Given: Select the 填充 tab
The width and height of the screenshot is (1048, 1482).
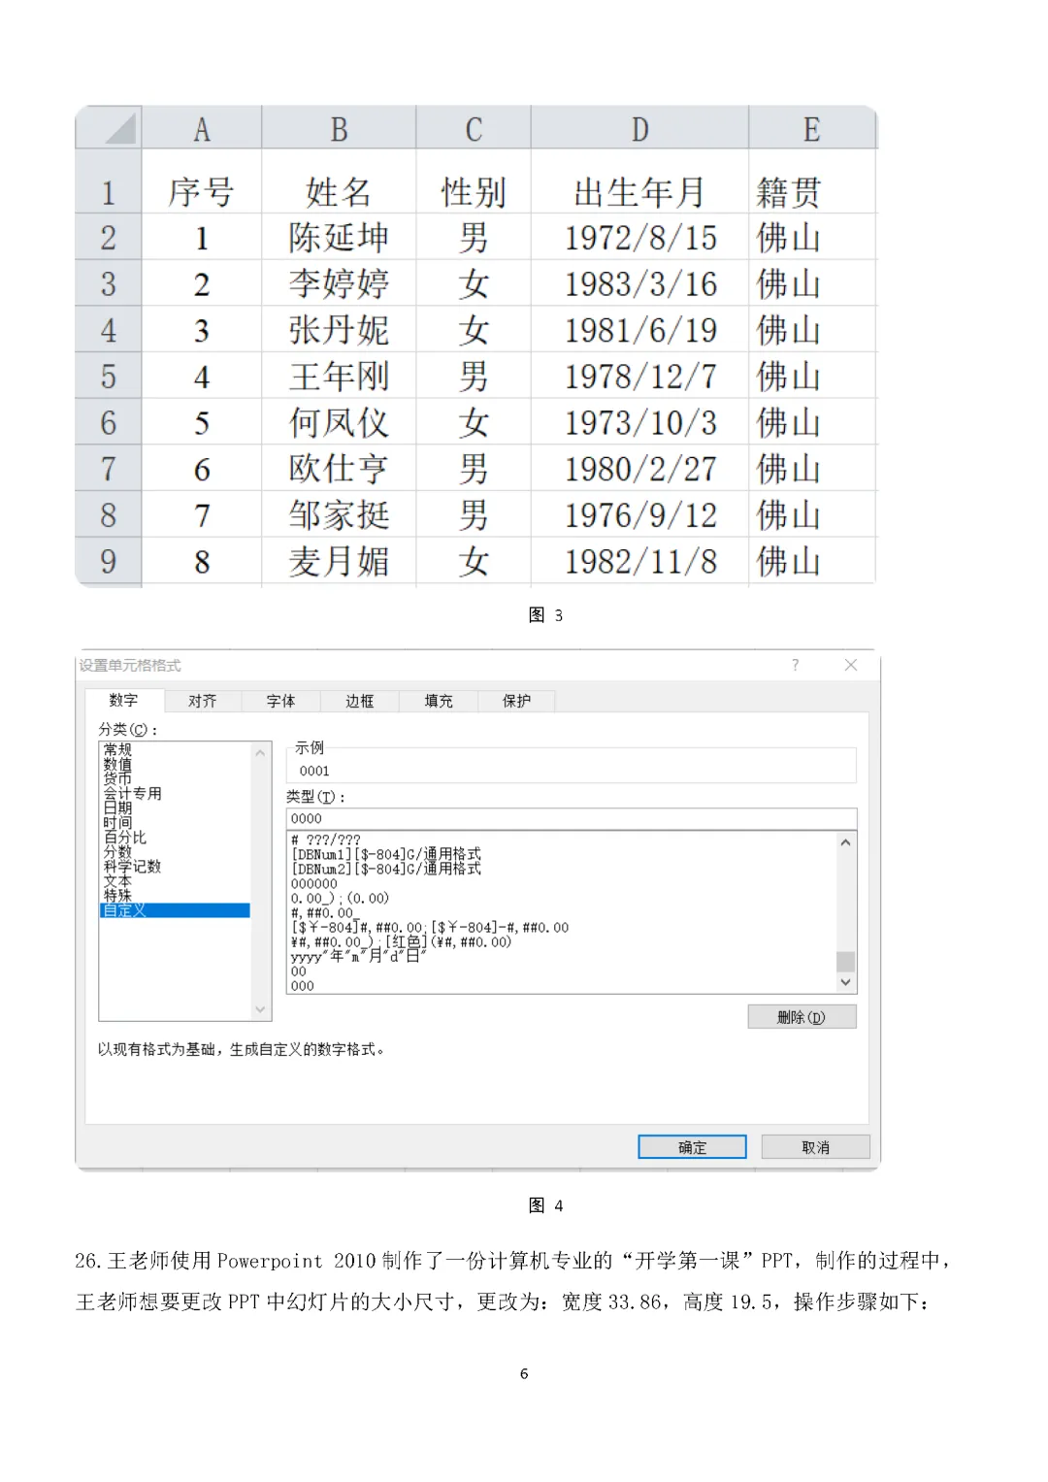Looking at the screenshot, I should pos(438,701).
